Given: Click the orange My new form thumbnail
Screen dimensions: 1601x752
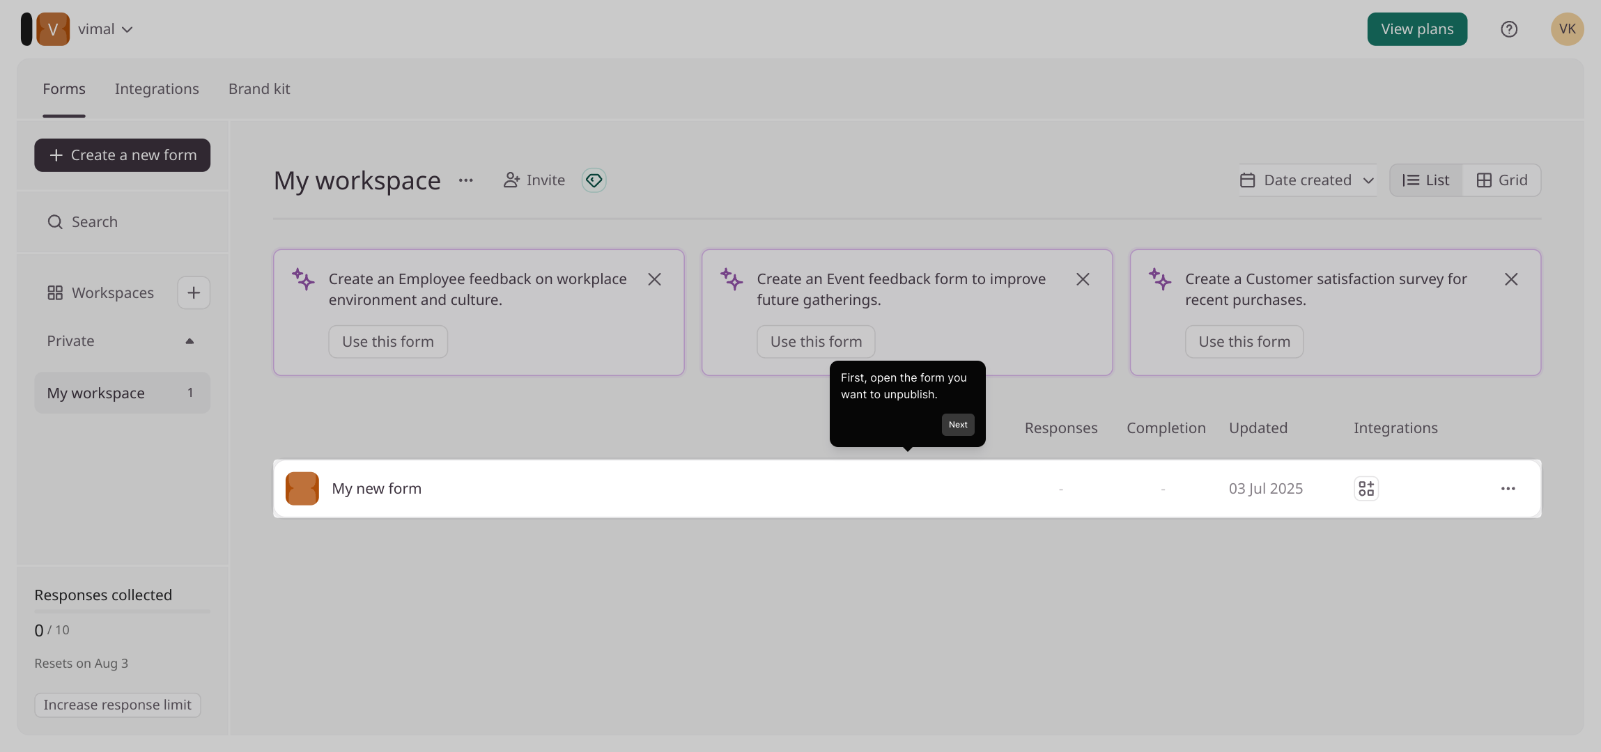Looking at the screenshot, I should pyautogui.click(x=302, y=489).
